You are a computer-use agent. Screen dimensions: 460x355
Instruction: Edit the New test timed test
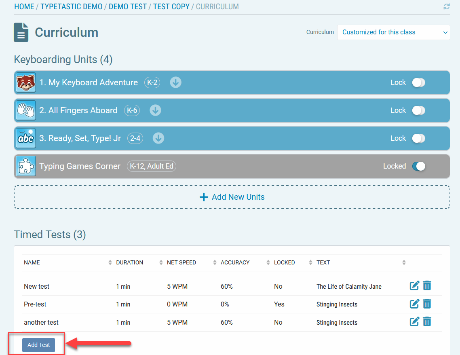(x=414, y=286)
